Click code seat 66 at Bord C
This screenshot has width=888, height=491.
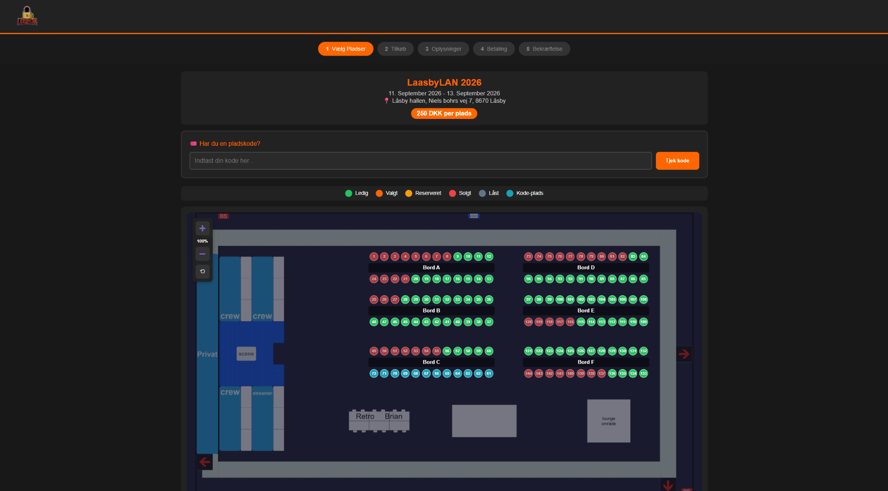tap(437, 373)
